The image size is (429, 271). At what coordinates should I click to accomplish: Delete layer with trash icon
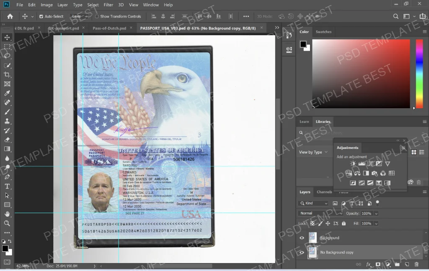click(x=416, y=264)
